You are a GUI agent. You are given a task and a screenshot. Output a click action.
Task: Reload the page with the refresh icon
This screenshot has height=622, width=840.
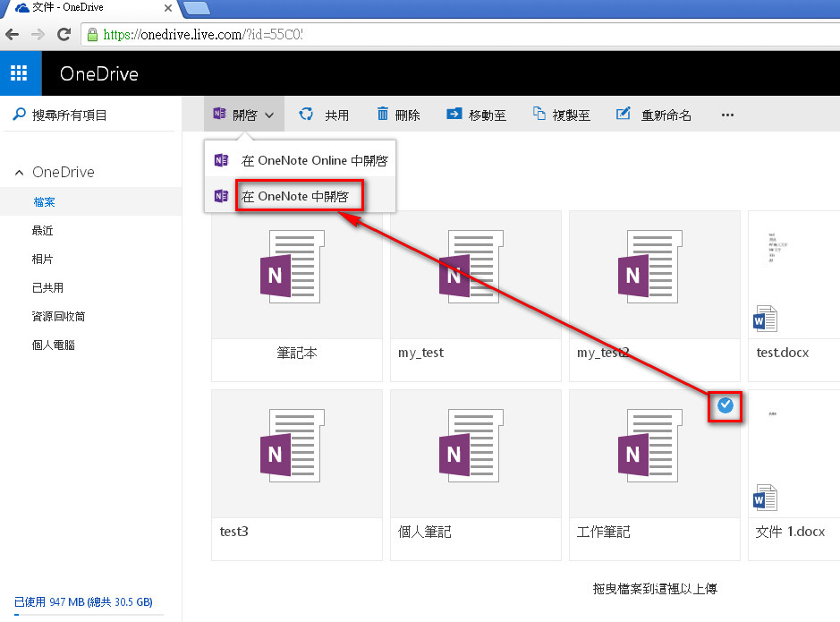64,35
